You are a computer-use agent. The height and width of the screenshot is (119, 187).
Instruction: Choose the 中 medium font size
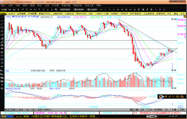pyautogui.click(x=160, y=10)
